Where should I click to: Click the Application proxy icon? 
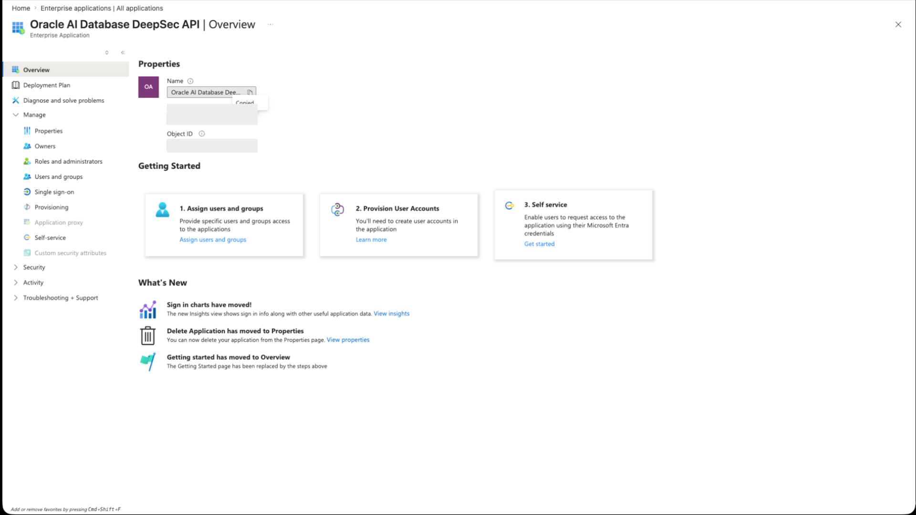(x=27, y=222)
